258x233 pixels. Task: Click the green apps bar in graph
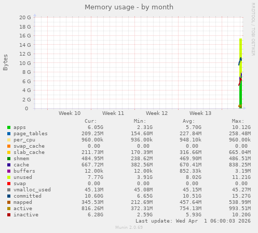pyautogui.click(x=241, y=95)
